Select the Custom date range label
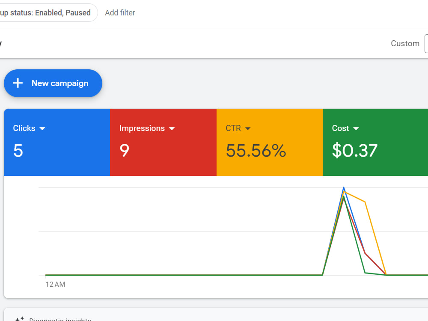 coord(405,43)
